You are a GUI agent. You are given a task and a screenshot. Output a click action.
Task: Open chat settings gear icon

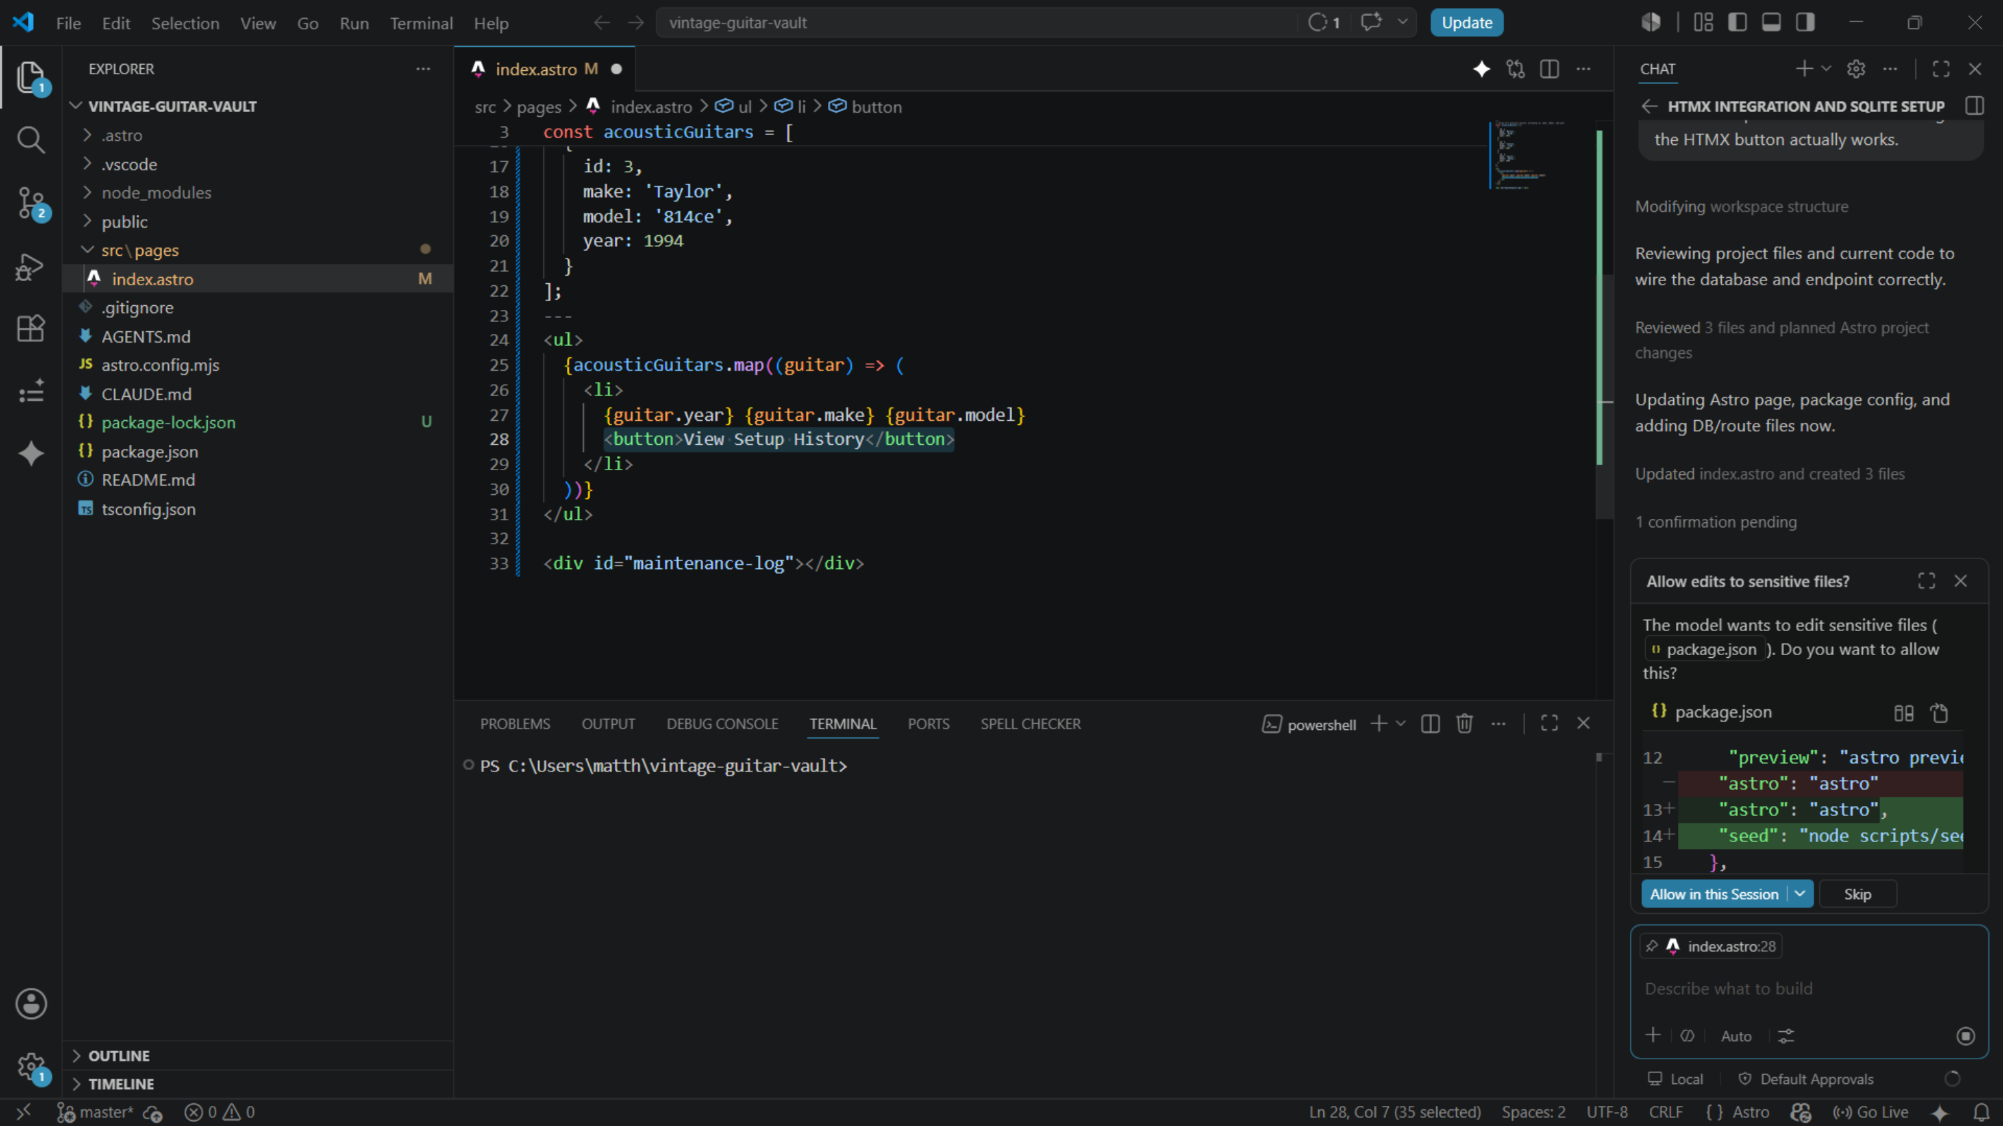coord(1856,69)
